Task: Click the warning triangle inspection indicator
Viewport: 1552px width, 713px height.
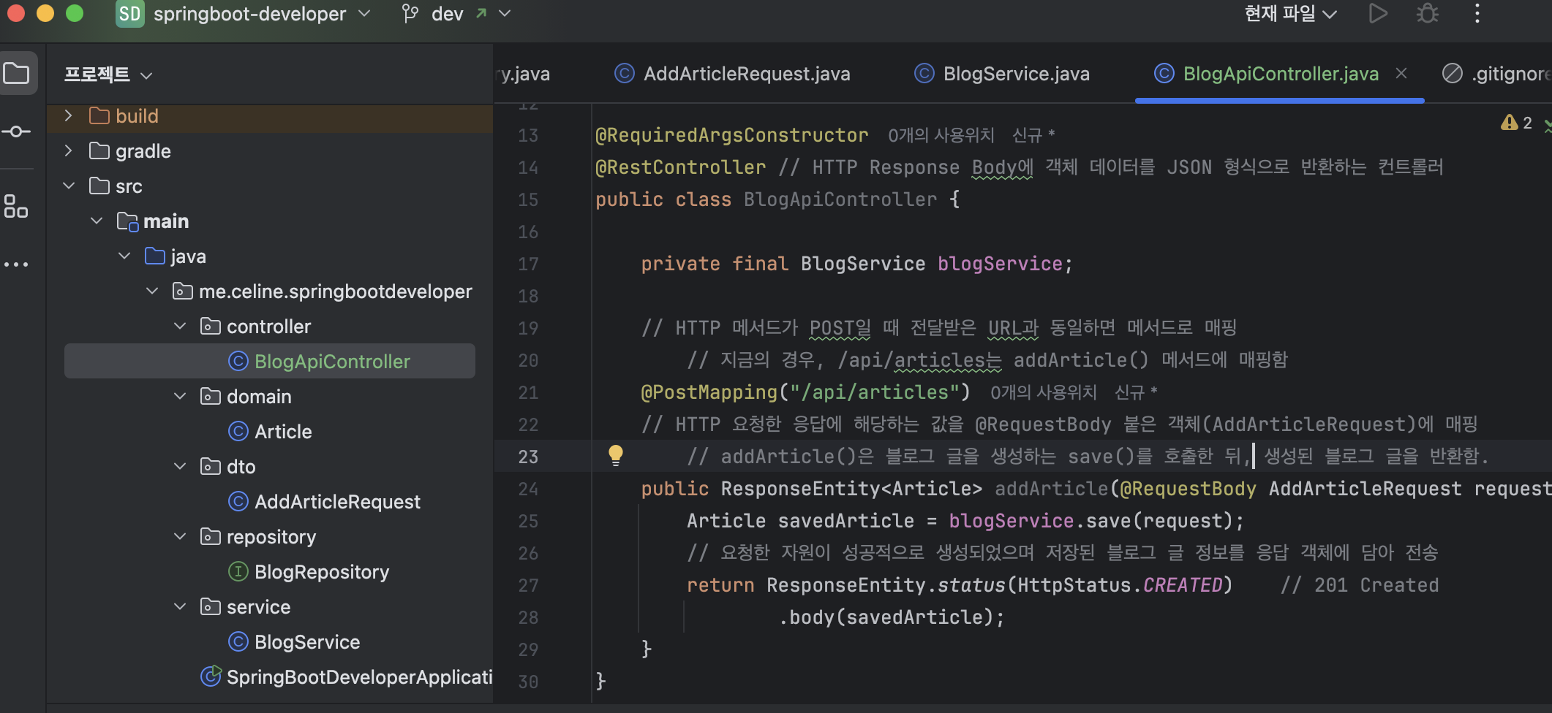Action: (1509, 123)
